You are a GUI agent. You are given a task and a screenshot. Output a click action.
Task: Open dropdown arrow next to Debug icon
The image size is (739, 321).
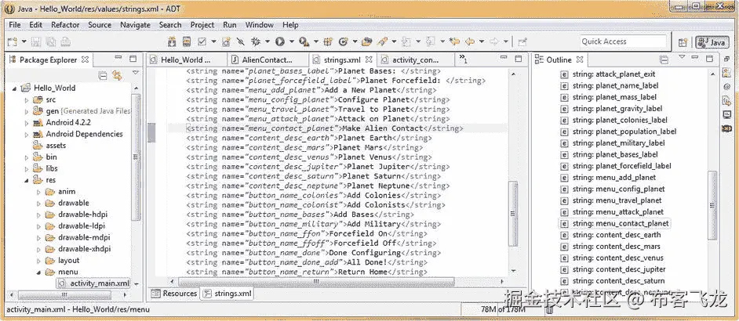[267, 42]
